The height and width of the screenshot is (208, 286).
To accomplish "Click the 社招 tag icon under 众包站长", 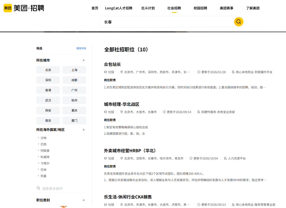I will coord(105,72).
